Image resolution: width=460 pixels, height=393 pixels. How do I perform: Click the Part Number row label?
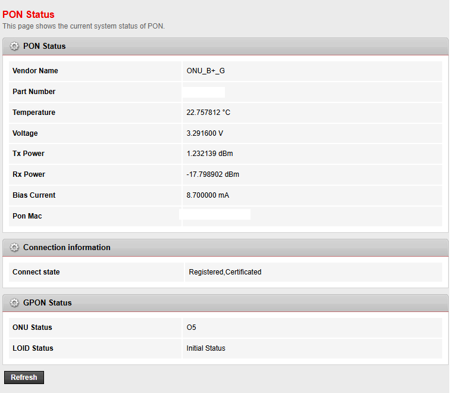pos(34,92)
